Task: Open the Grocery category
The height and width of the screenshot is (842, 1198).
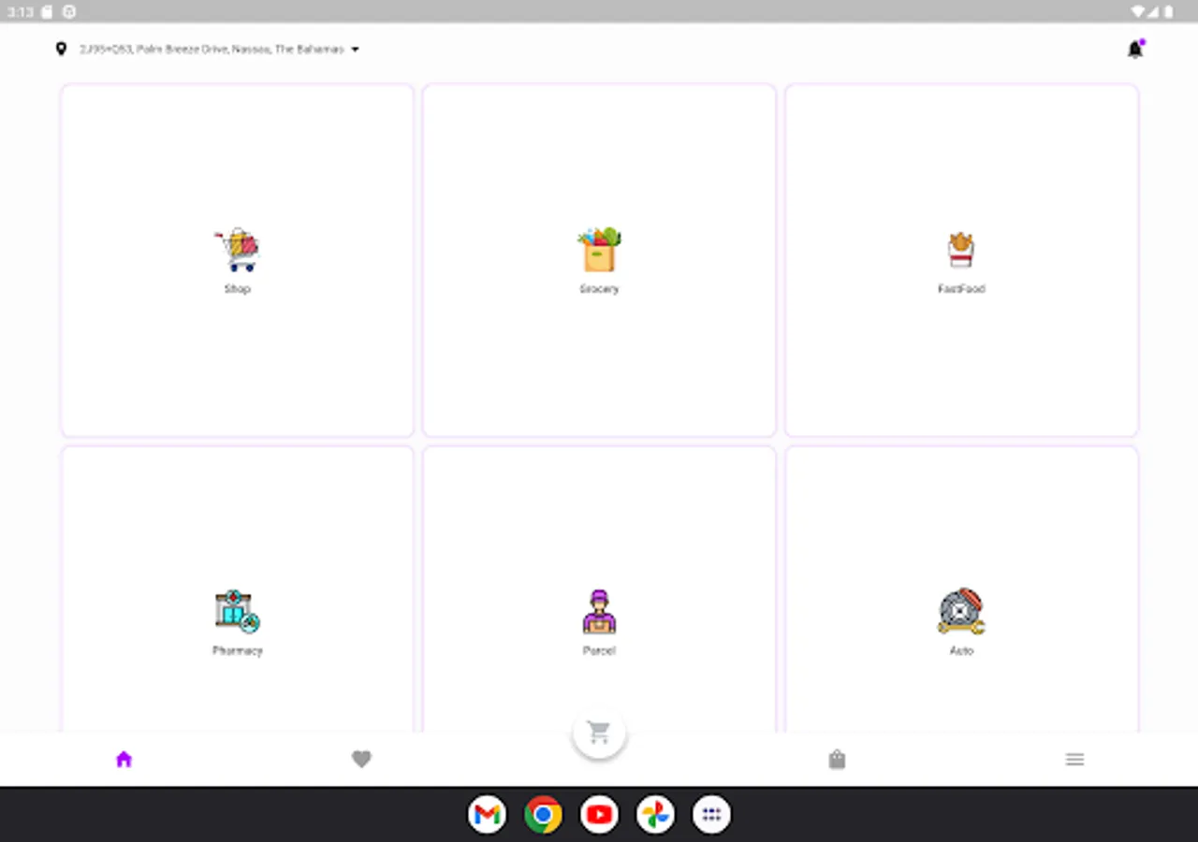Action: click(x=599, y=260)
